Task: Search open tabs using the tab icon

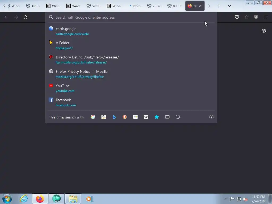Action: (167, 117)
